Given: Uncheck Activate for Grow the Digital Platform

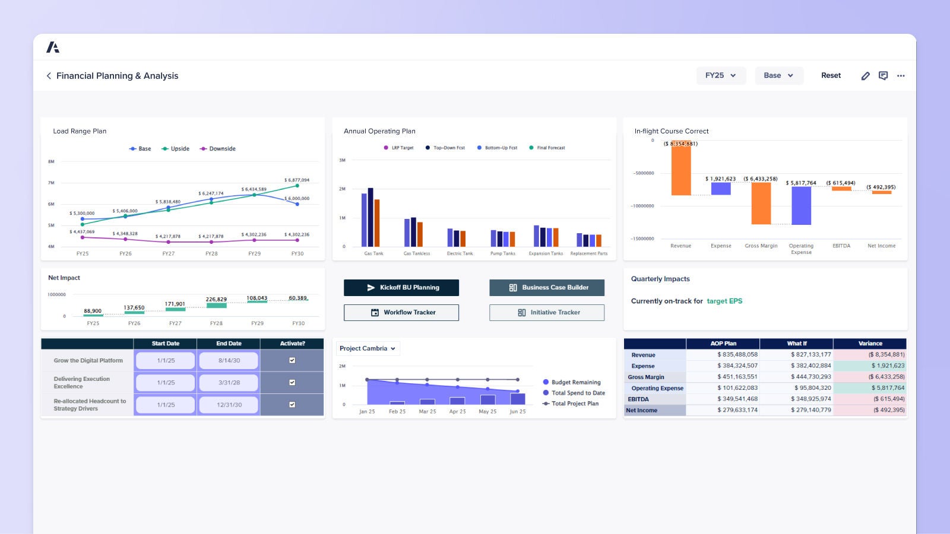Looking at the screenshot, I should tap(292, 360).
